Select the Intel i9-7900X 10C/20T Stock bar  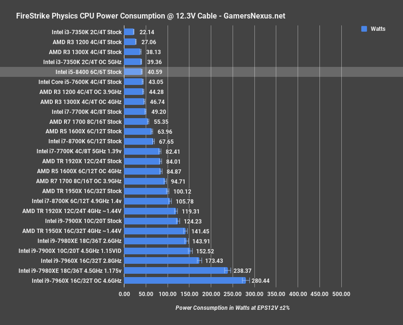click(x=150, y=221)
